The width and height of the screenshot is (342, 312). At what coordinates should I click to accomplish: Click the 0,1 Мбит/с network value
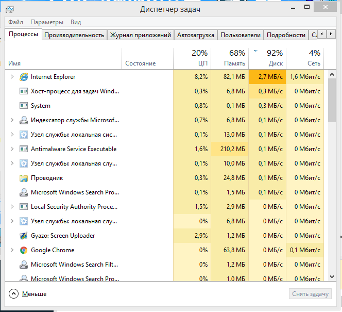click(x=305, y=250)
